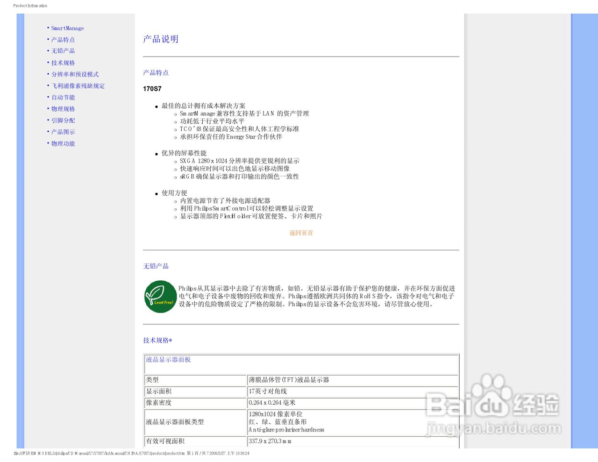Click the 内置电源节省了外接电源适配器 list item
Screen dimensions: 598x462
point(225,201)
